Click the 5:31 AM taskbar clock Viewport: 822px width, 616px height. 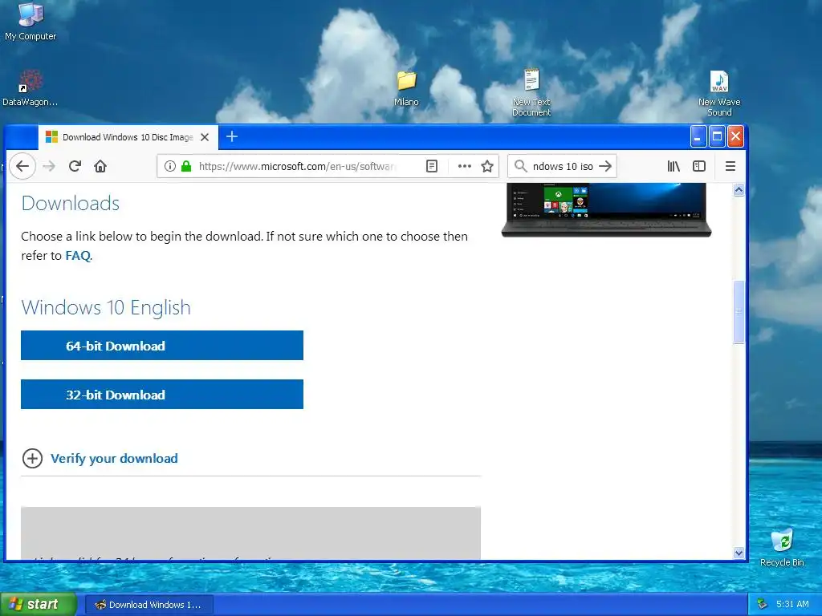coord(792,604)
